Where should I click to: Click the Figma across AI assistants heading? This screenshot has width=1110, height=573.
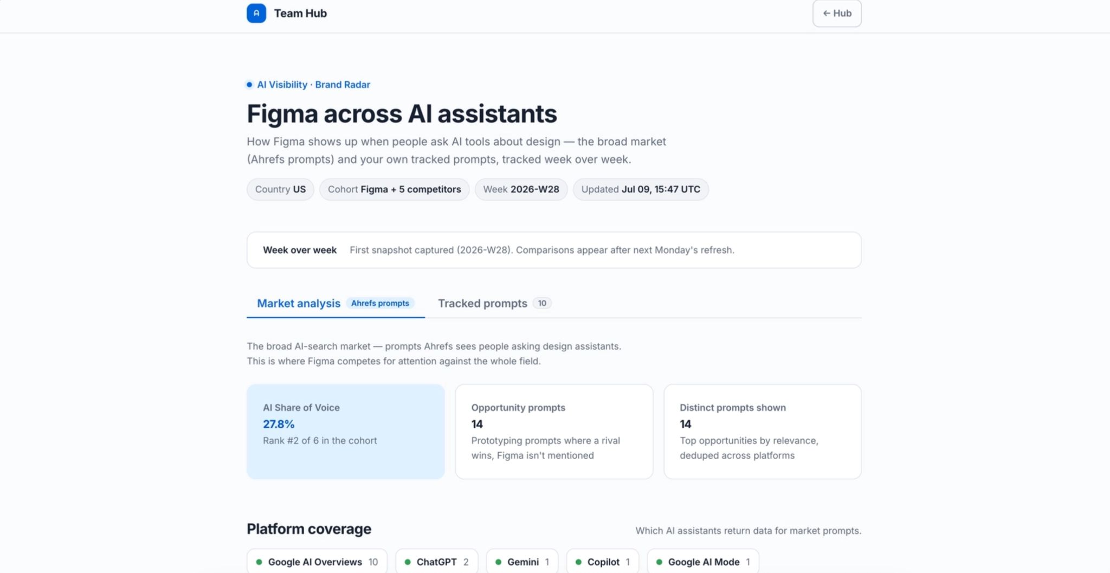point(402,114)
